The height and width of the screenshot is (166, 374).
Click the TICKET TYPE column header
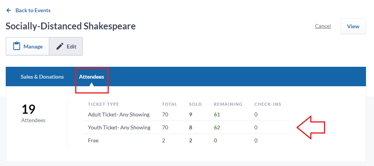pyautogui.click(x=103, y=104)
